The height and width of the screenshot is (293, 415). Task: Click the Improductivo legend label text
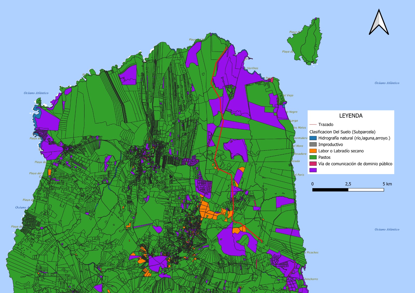click(x=330, y=145)
